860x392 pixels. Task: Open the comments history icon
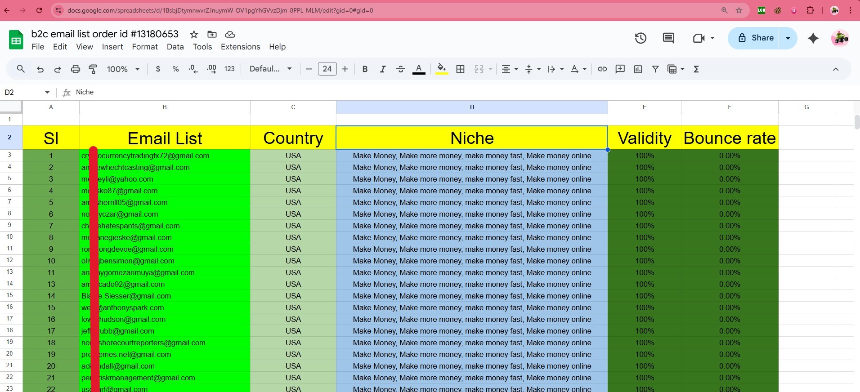click(x=668, y=38)
